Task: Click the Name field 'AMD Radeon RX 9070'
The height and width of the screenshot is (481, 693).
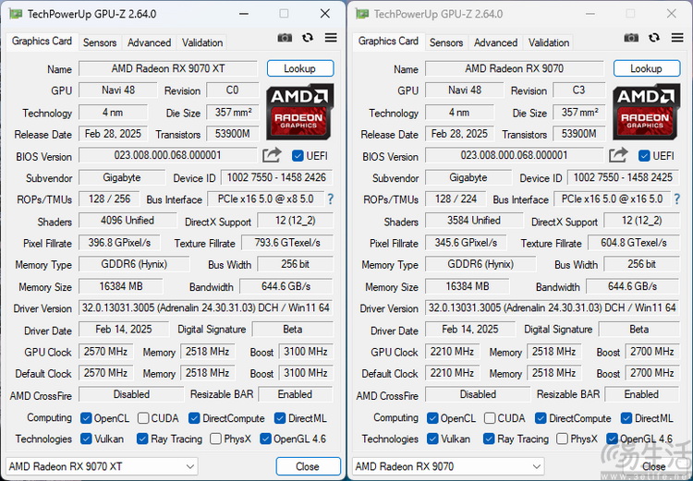Action: pos(515,68)
